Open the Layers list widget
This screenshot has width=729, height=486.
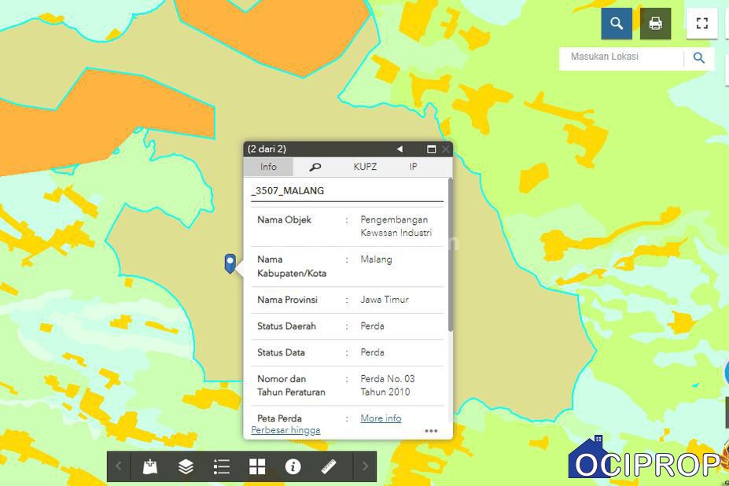click(186, 466)
